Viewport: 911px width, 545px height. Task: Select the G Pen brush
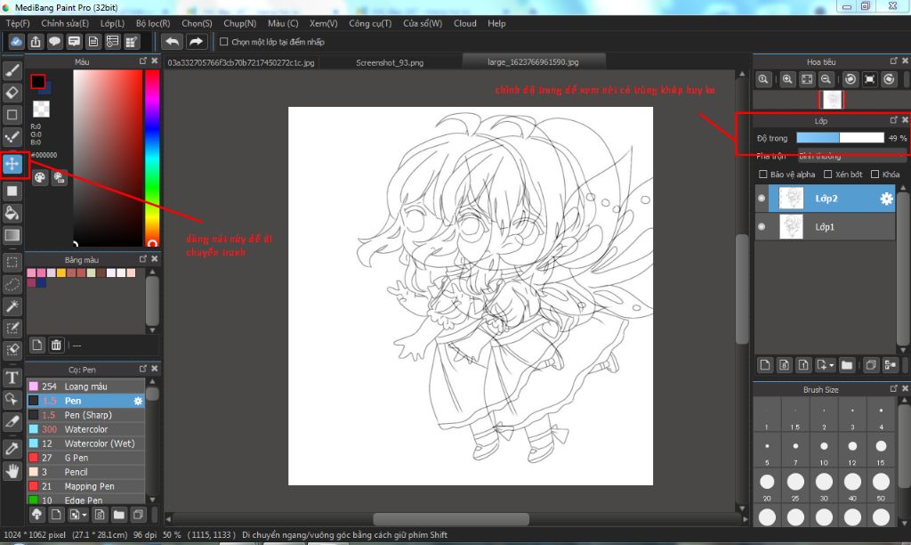(x=86, y=458)
